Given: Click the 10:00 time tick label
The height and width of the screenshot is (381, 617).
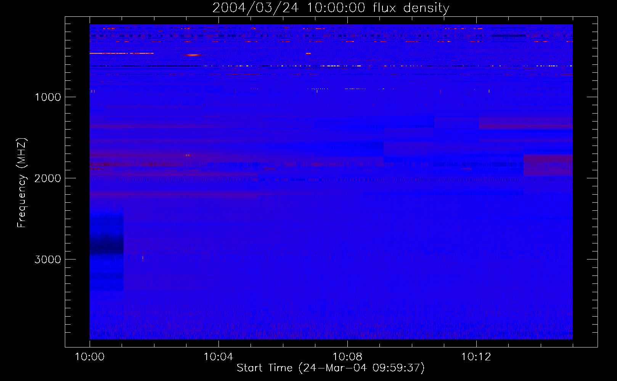Looking at the screenshot, I should click(x=90, y=357).
